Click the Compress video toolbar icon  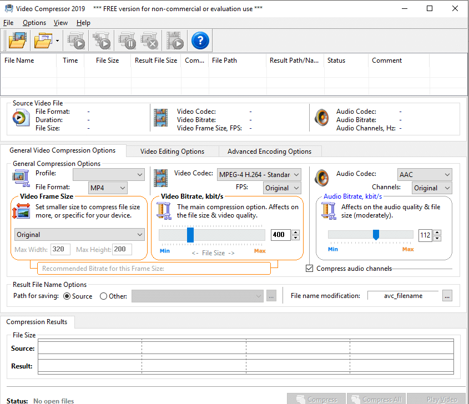pyautogui.click(x=76, y=40)
